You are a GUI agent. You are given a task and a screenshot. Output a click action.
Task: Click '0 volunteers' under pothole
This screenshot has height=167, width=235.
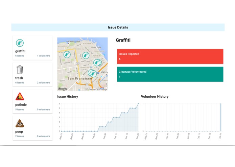[44, 110]
